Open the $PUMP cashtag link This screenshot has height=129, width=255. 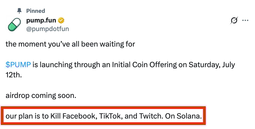click(18, 64)
